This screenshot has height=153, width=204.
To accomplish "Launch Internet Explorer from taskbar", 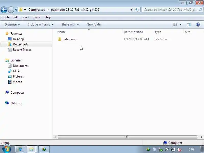I will coord(20,149).
